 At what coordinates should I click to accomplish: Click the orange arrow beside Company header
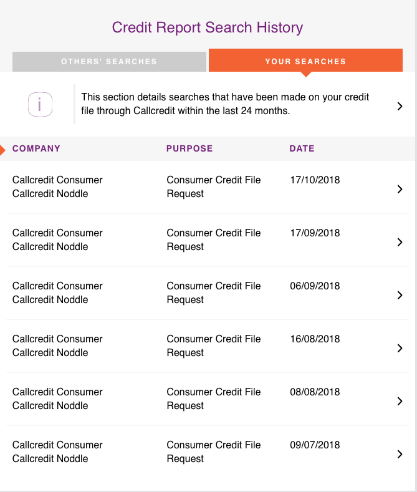pos(2,150)
